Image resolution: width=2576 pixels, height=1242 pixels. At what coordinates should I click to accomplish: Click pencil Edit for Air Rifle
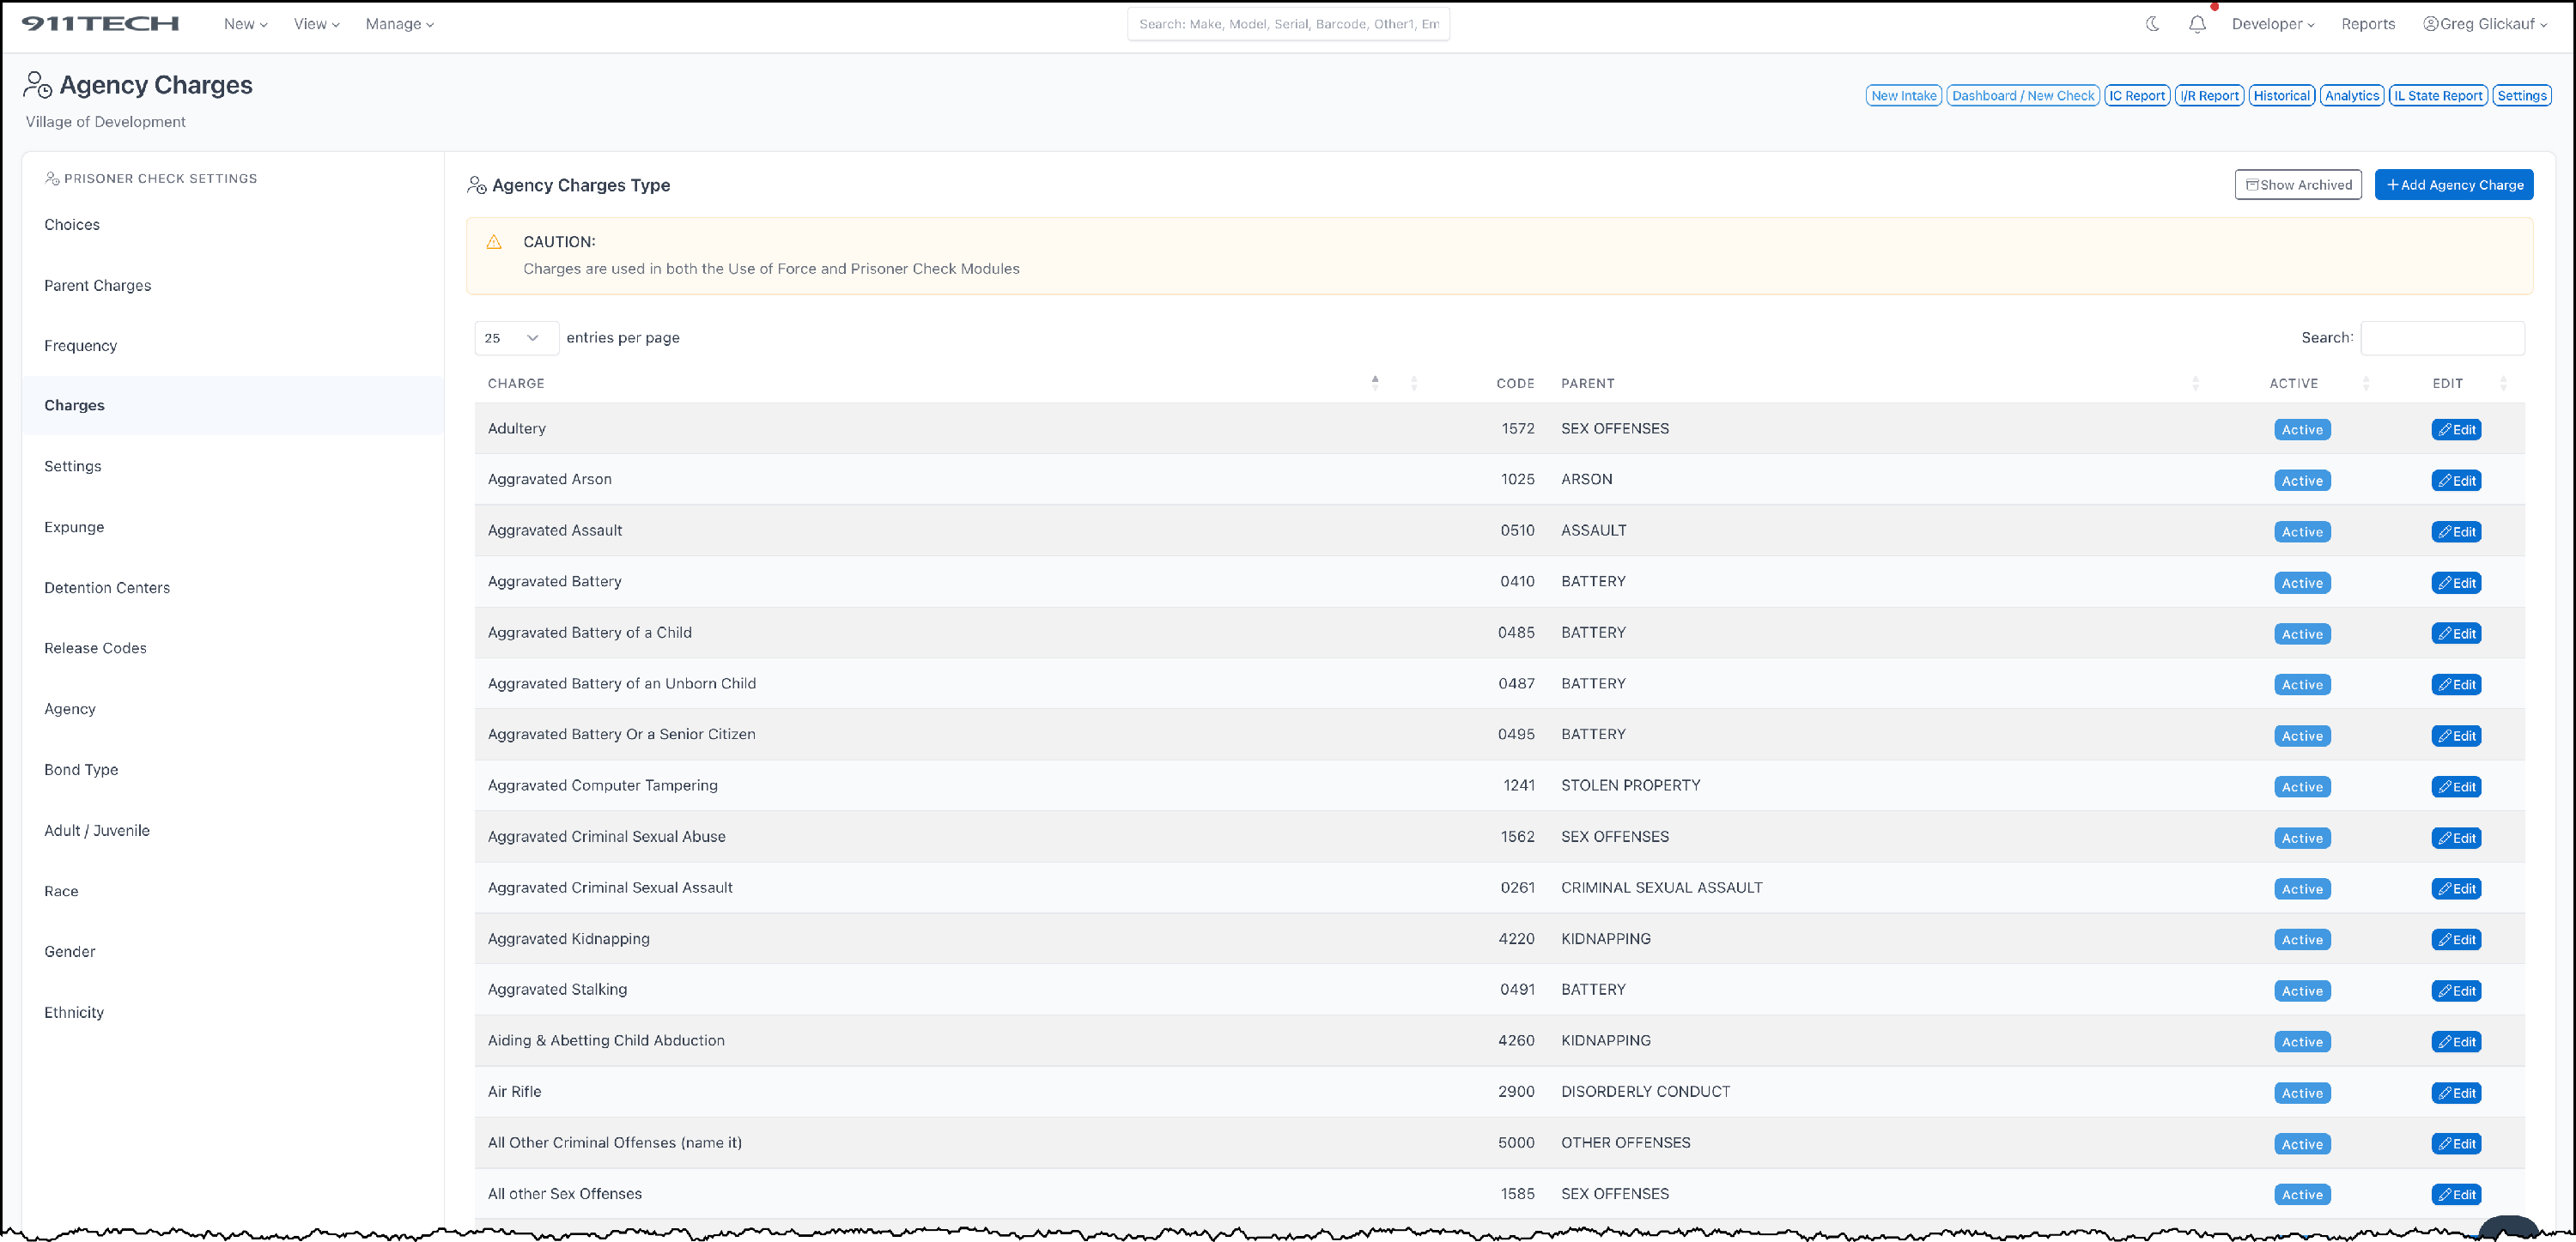point(2455,1092)
